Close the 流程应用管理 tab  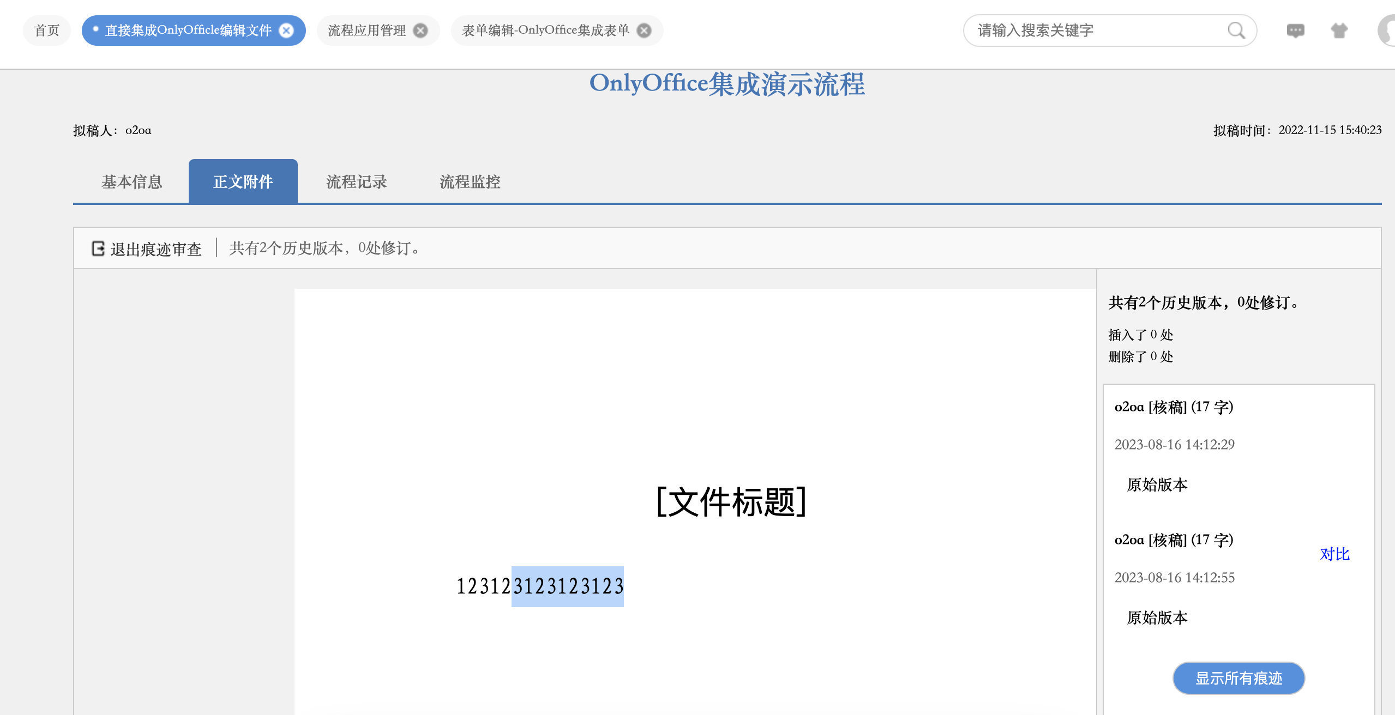coord(420,31)
